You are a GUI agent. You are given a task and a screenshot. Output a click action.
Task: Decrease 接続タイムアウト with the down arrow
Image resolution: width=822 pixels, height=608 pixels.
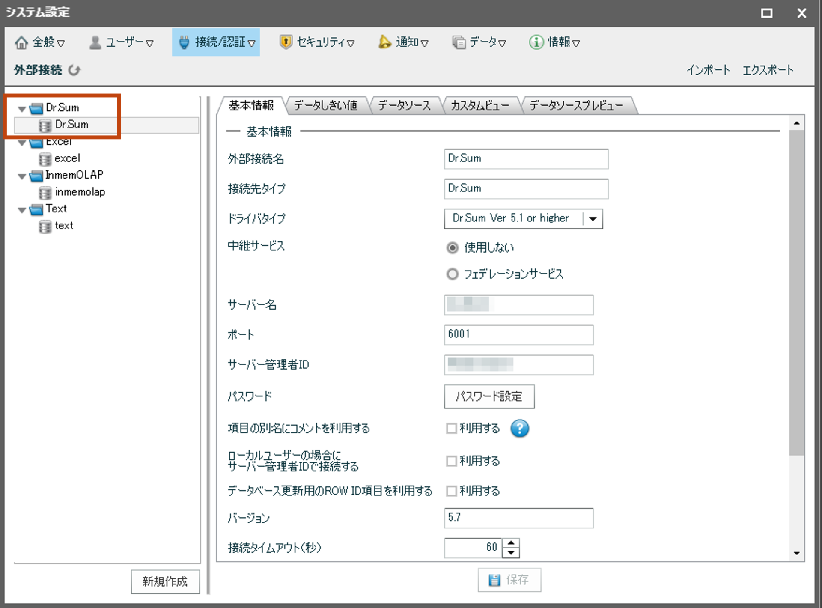click(x=511, y=553)
